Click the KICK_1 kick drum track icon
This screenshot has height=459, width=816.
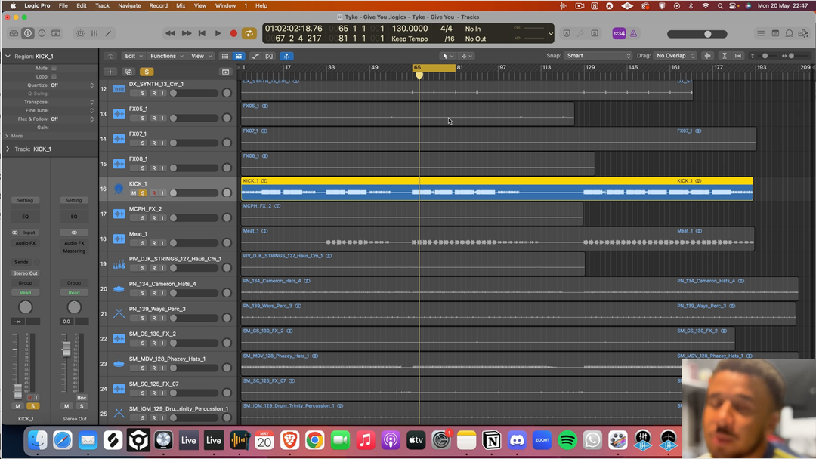119,189
